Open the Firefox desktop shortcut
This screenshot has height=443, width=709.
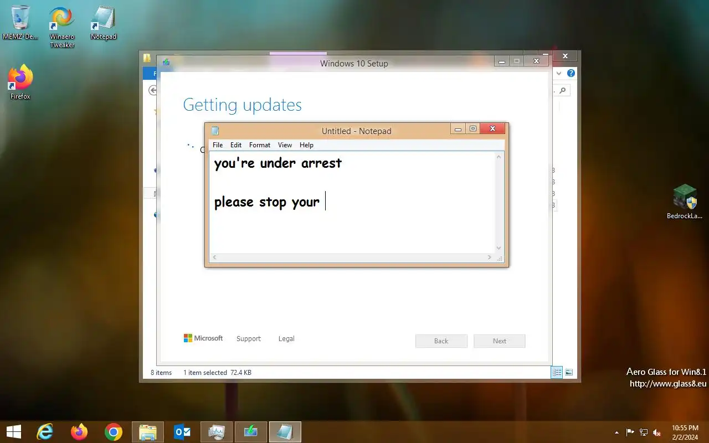click(x=20, y=82)
